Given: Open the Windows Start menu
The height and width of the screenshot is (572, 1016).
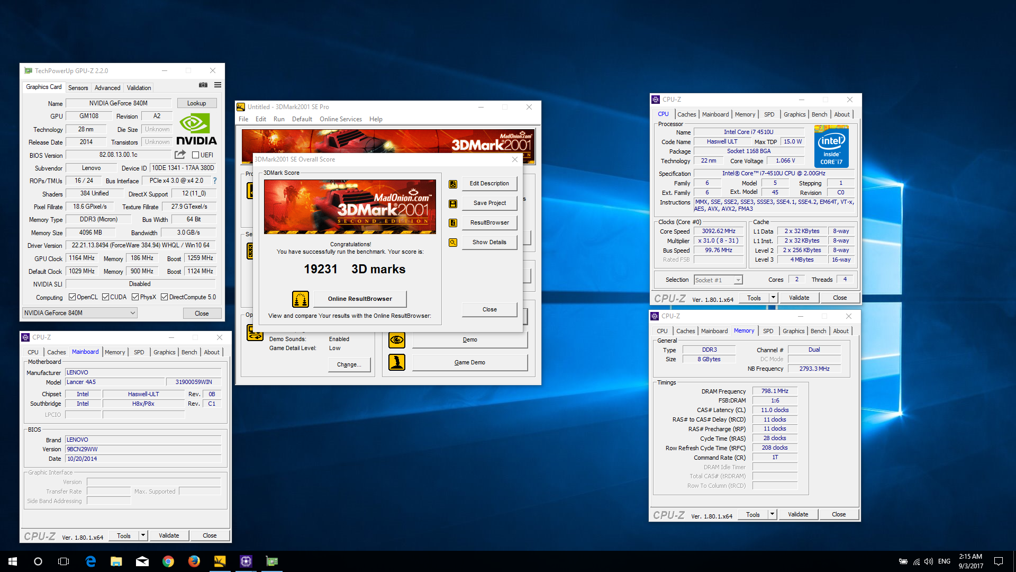Looking at the screenshot, I should point(13,561).
